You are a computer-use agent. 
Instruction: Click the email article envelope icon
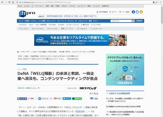pyautogui.click(x=91, y=98)
